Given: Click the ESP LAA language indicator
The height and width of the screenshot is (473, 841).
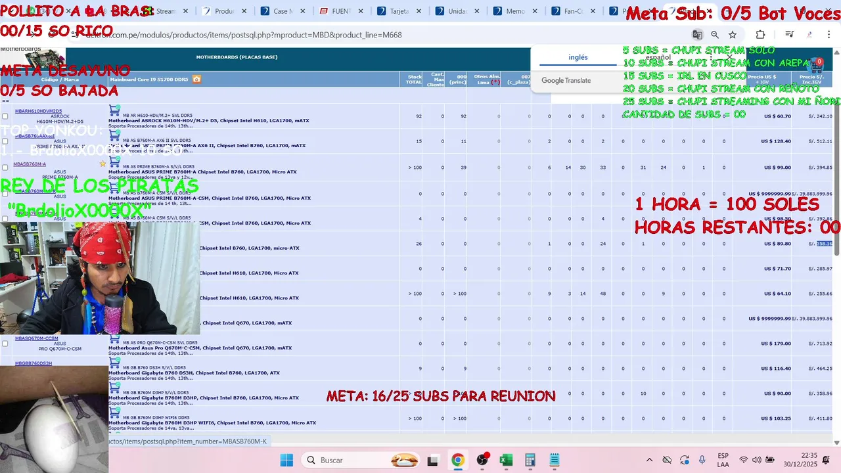Looking at the screenshot, I should tap(723, 460).
